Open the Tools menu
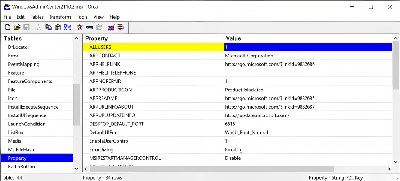 82,17
